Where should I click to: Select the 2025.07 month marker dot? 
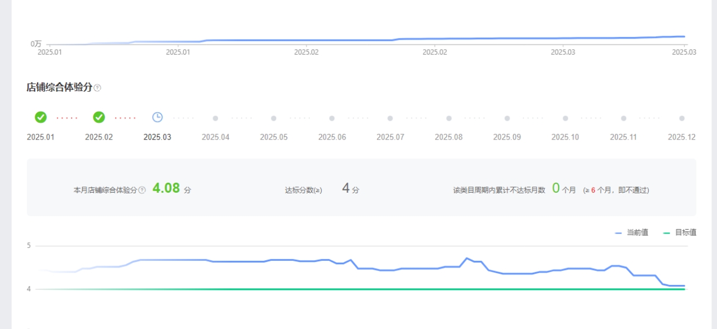[x=390, y=118]
